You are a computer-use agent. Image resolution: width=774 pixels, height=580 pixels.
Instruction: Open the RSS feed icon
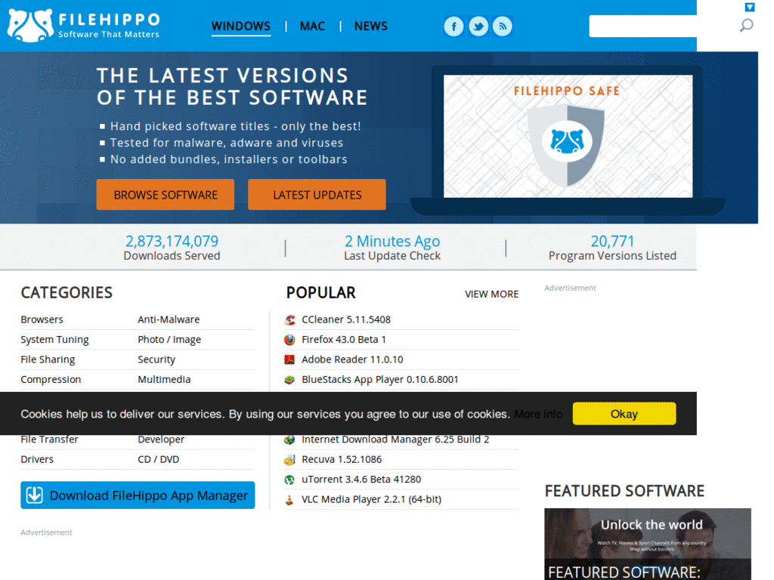click(503, 26)
